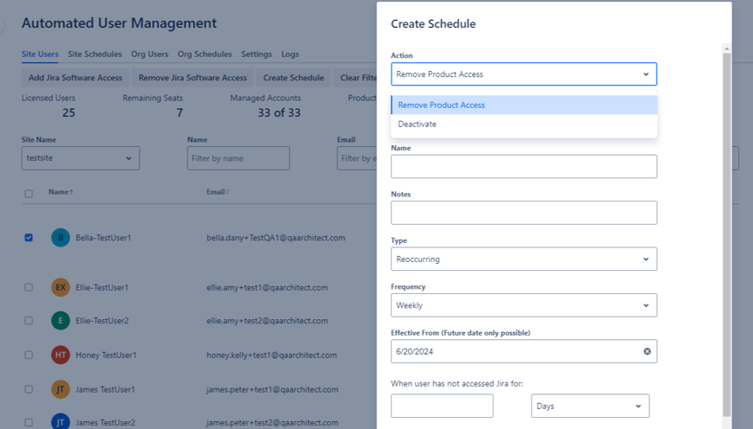The image size is (753, 429).
Task: Open the Type dropdown showing Reoccurring
Action: (x=523, y=259)
